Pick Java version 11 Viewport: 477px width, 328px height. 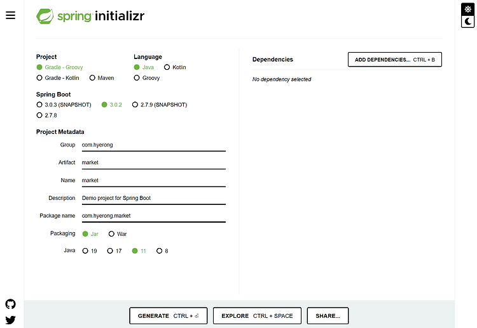(x=139, y=251)
